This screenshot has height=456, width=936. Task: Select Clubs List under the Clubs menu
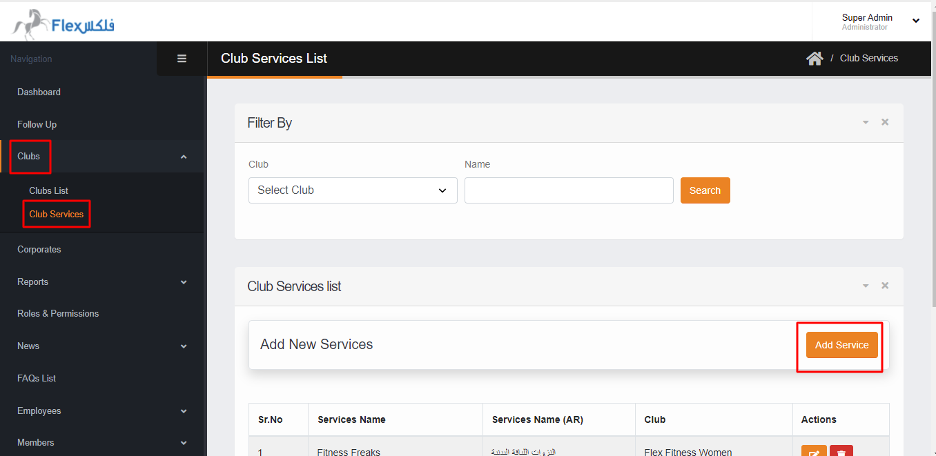coord(48,190)
